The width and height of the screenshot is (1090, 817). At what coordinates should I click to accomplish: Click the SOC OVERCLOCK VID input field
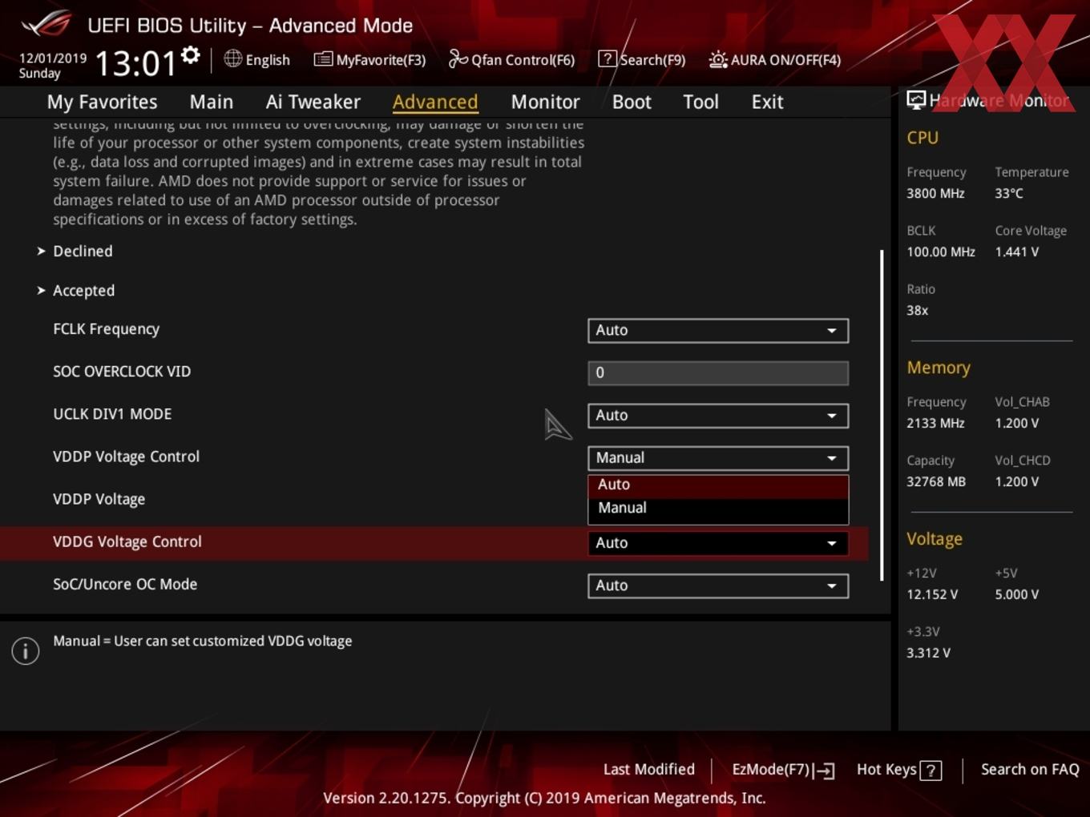[718, 372]
